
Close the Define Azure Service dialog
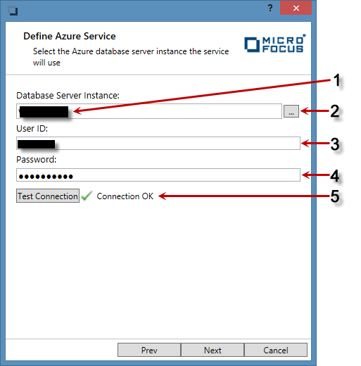296,8
